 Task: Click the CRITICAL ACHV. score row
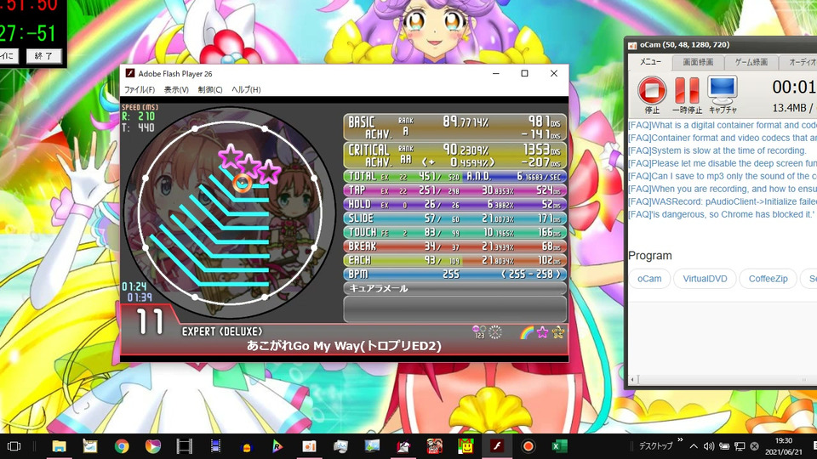[454, 155]
